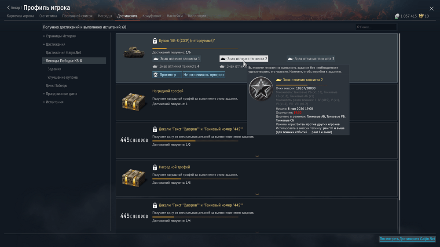The image size is (440, 247).
Task: Open the Камуфляжи tab
Action: 152,16
